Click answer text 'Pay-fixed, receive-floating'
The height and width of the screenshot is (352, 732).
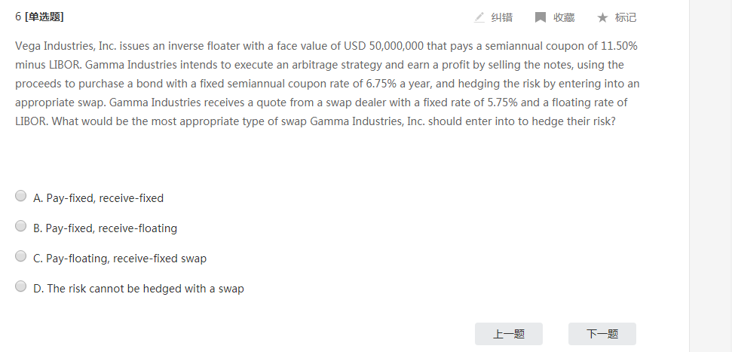coord(112,228)
